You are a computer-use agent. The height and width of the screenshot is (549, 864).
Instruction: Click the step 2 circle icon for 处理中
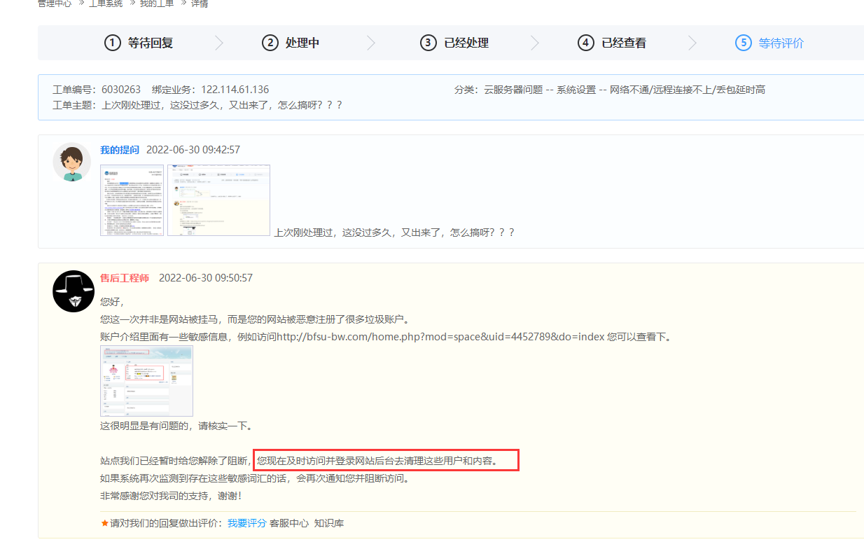tap(270, 43)
